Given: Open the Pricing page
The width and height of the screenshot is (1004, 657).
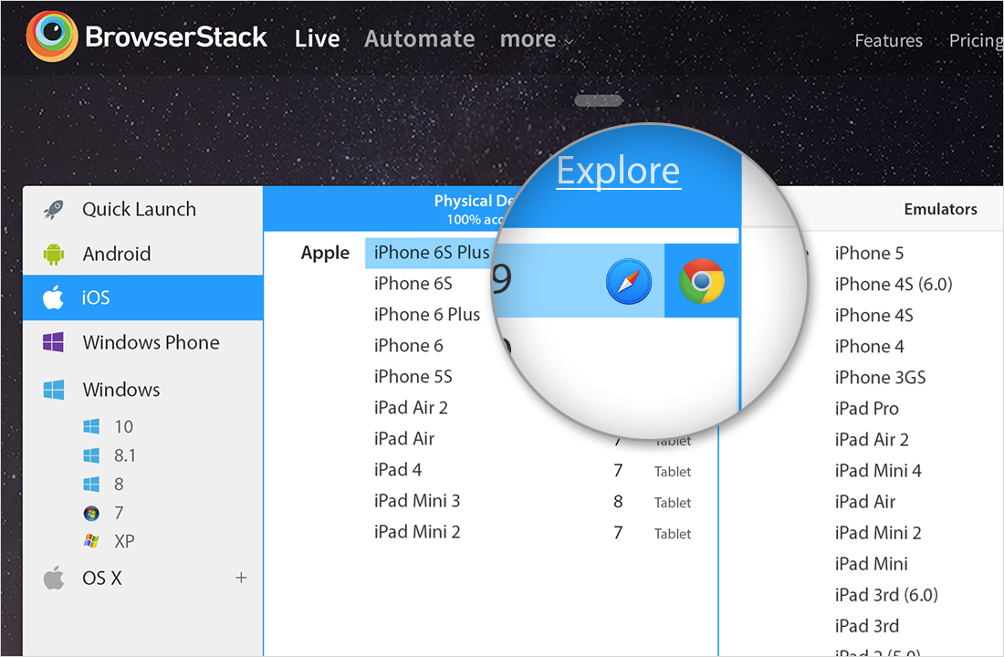Looking at the screenshot, I should pos(975,40).
